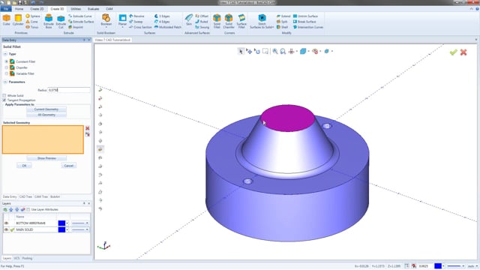
Task: Clear selected geometry with red X icon
Action: point(88,128)
